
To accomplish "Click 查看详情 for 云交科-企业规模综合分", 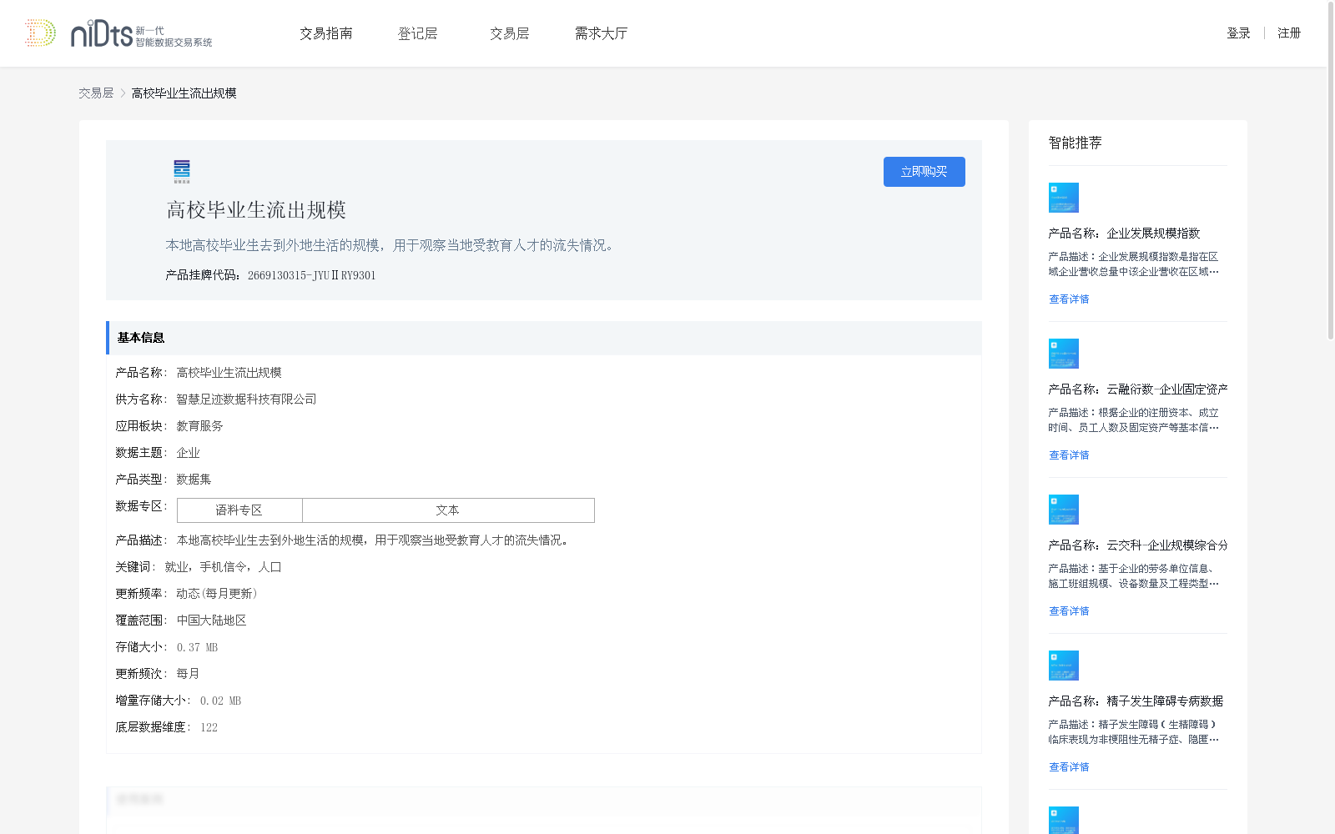I will click(x=1069, y=611).
